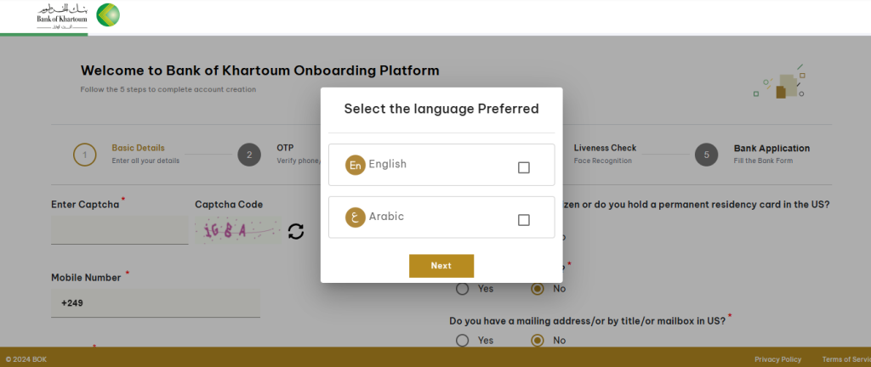
Task: Open the Basic Details step
Action: pos(138,148)
